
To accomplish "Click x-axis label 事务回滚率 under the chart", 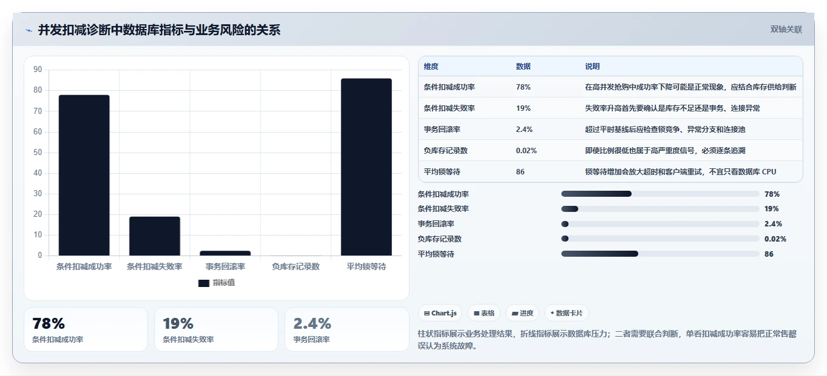I will point(225,266).
